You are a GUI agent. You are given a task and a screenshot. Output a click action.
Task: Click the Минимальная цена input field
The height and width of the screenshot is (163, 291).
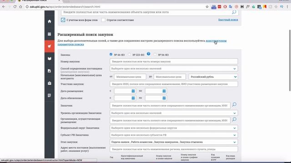[130, 77]
